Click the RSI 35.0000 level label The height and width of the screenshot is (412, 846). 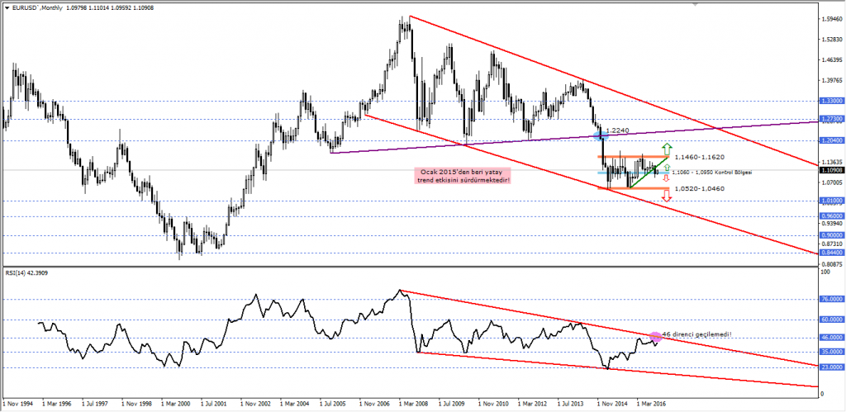831,352
